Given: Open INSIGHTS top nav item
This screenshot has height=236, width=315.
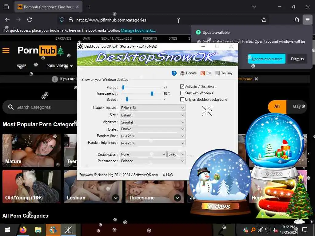Looking at the screenshot, I should click(150, 38).
